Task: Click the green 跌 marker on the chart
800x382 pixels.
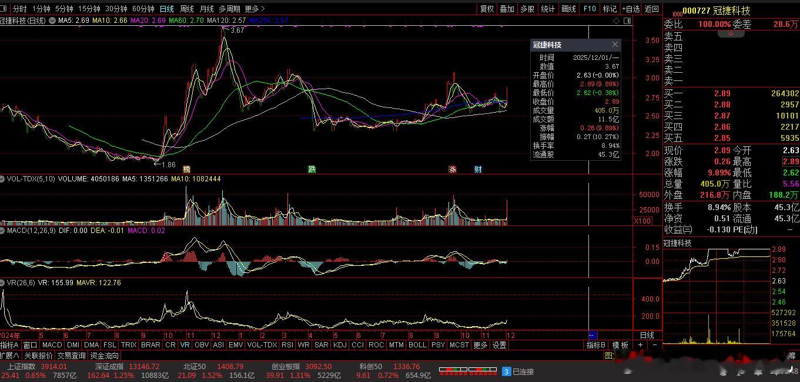Action: point(312,169)
